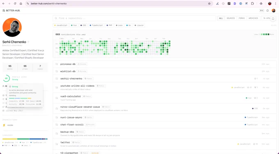Open the youtube-unlike-all-videos repository
Image resolution: width=279 pixels, height=154 pixels.
pyautogui.click(x=77, y=86)
